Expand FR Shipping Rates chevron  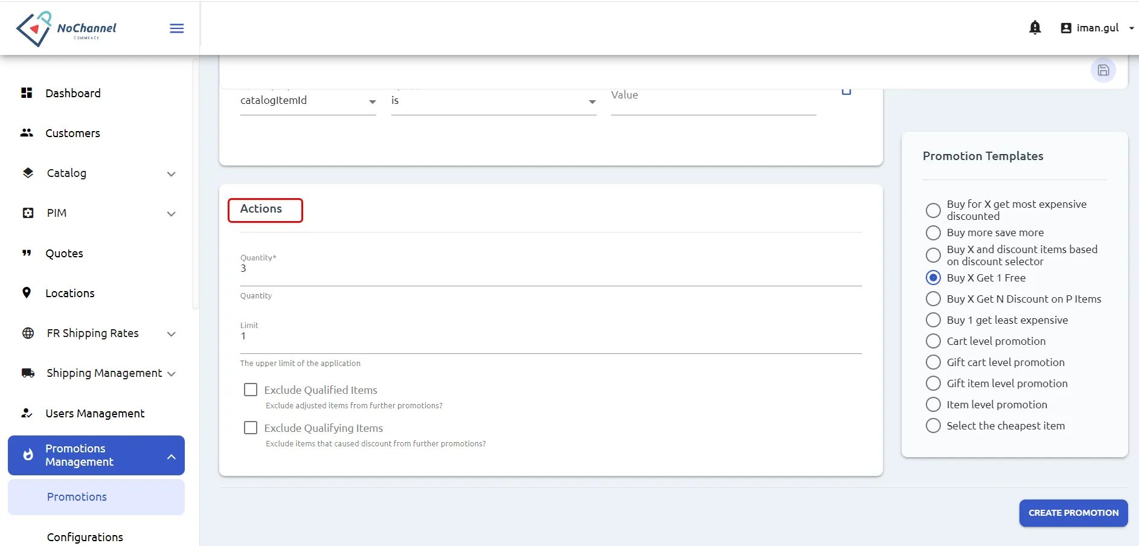[x=172, y=334]
